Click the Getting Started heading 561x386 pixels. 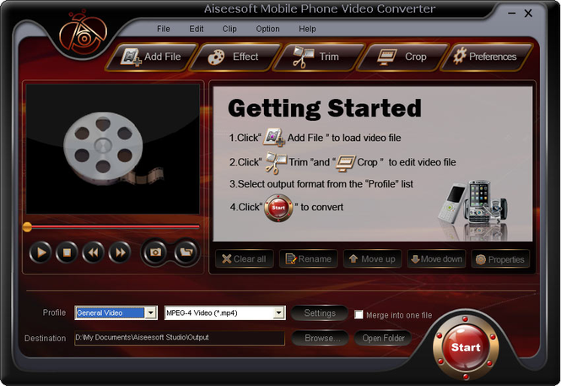pos(325,108)
